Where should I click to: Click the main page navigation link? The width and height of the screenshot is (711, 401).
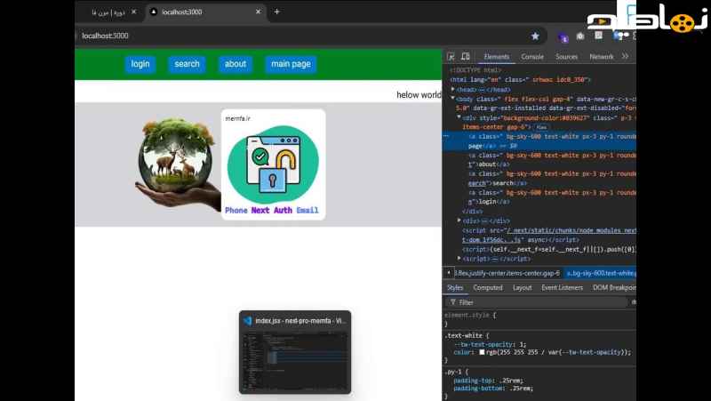tap(291, 64)
